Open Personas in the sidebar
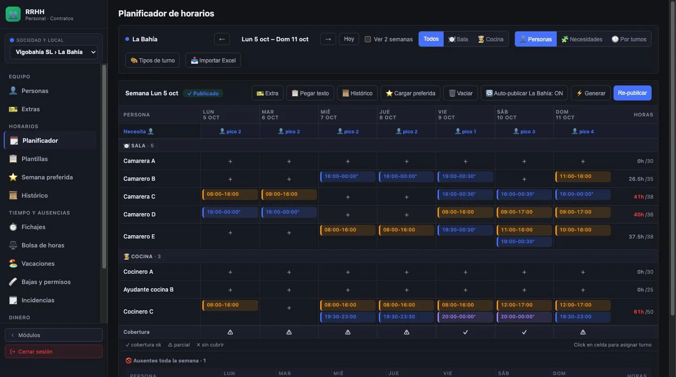 tap(51, 91)
